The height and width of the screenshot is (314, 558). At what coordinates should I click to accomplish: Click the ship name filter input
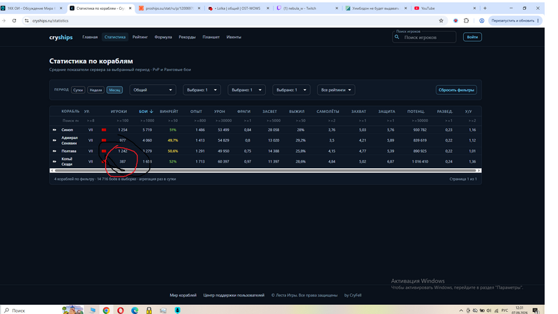pos(70,121)
